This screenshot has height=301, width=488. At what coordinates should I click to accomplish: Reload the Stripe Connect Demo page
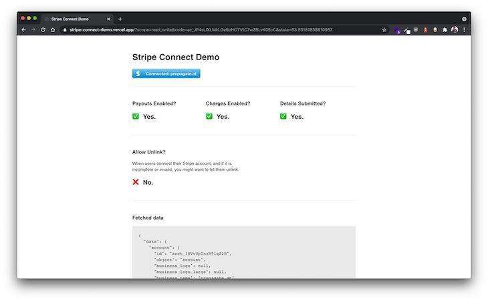[43, 30]
